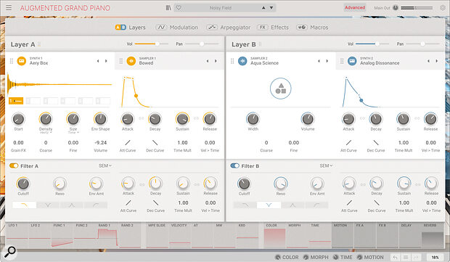
Task: Click the magnifier zoom icon
Action: coord(10,252)
